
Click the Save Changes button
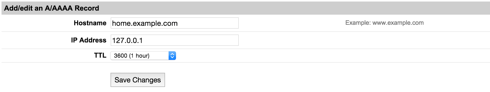[138, 80]
